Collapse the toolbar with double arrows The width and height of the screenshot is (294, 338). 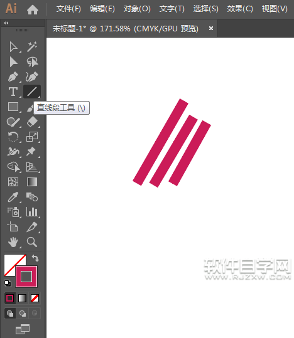click(6, 23)
